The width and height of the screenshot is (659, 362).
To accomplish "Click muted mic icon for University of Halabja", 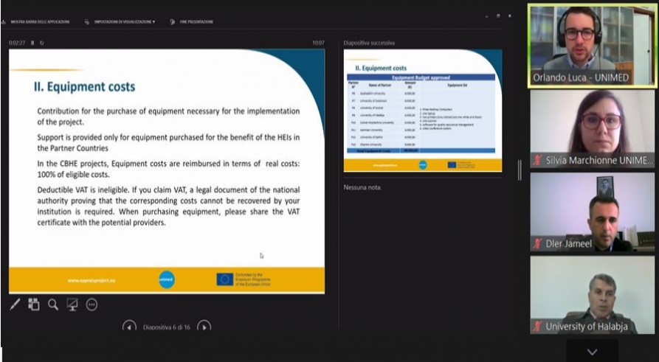I will click(537, 327).
